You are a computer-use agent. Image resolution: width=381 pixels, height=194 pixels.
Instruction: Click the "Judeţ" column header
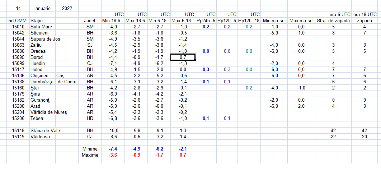coord(90,21)
